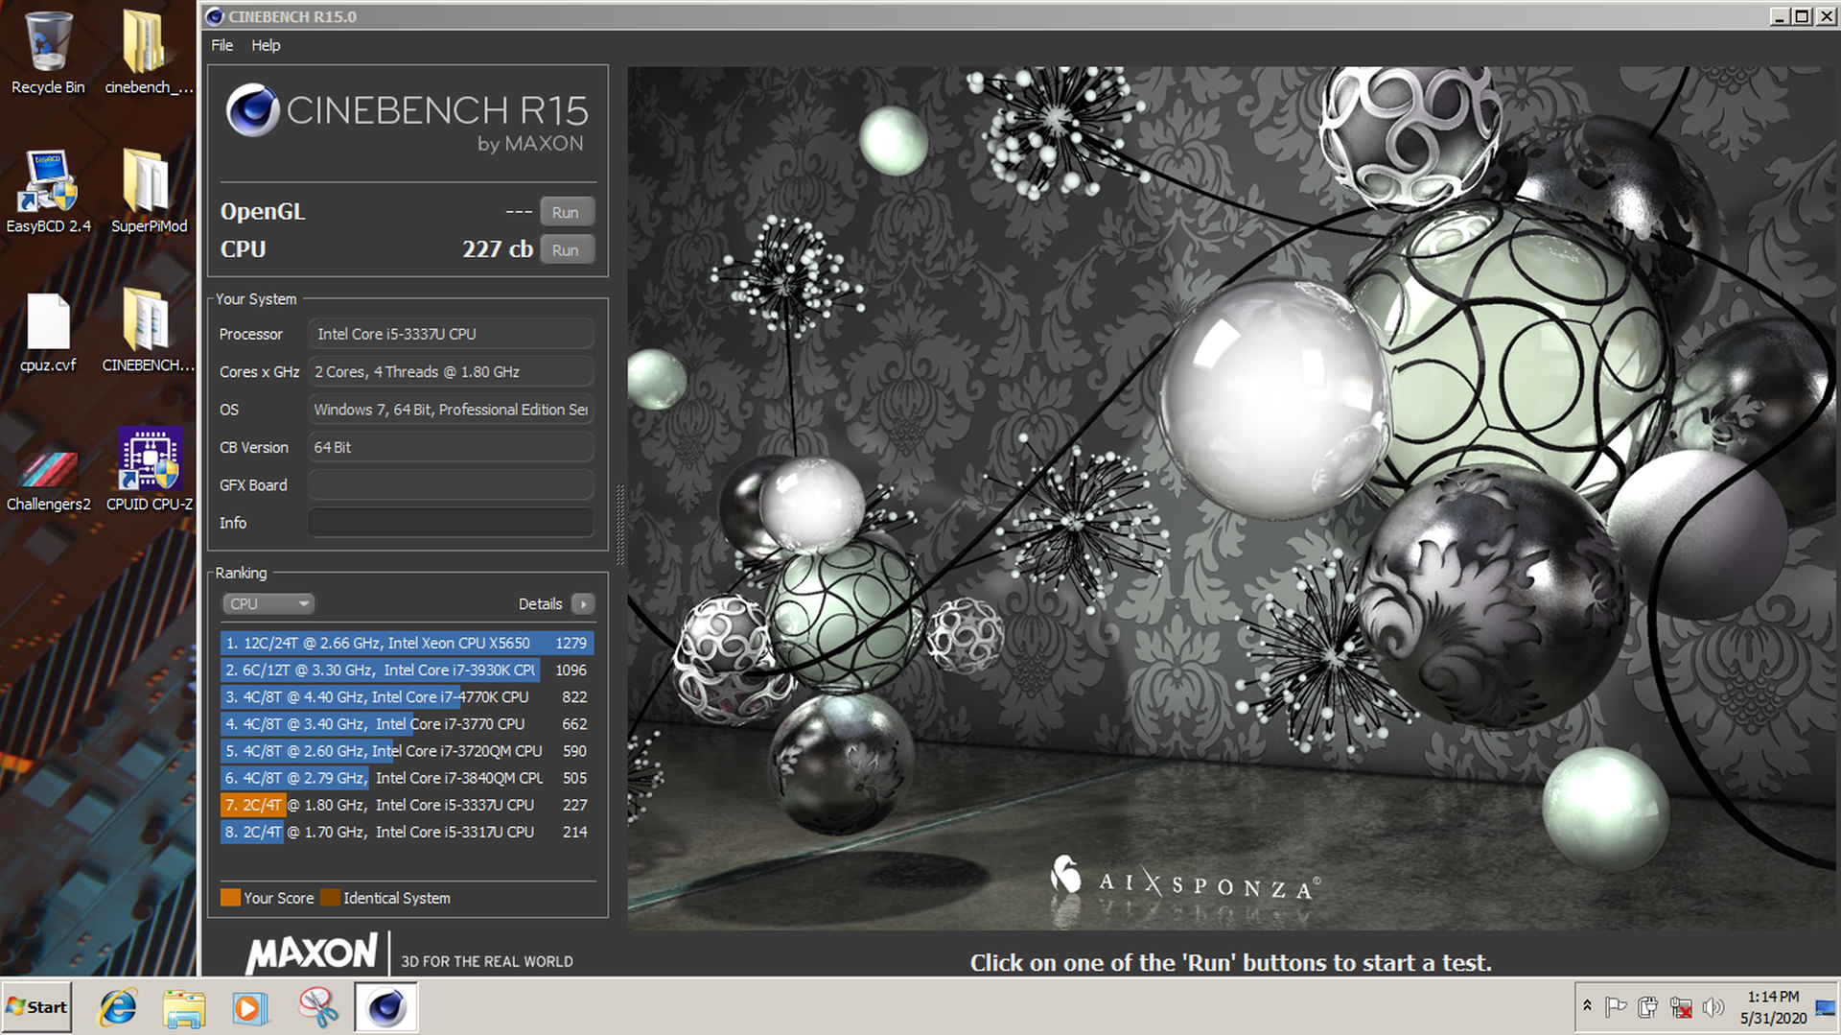Select ranking row Intel Core i7-3930K
Viewport: 1841px width, 1035px height.
click(x=408, y=670)
